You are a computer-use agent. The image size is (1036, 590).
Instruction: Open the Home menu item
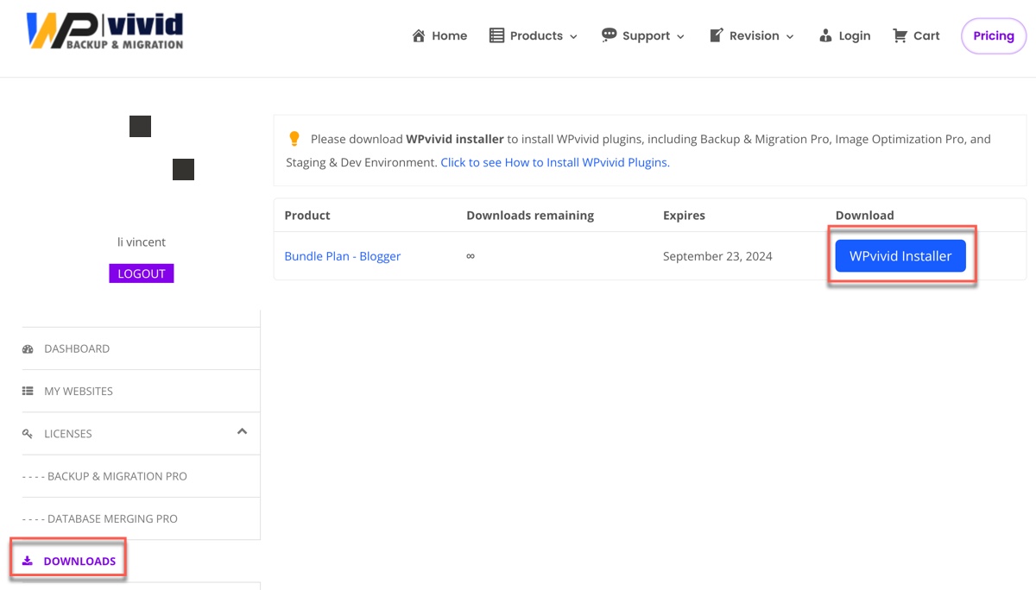click(439, 35)
